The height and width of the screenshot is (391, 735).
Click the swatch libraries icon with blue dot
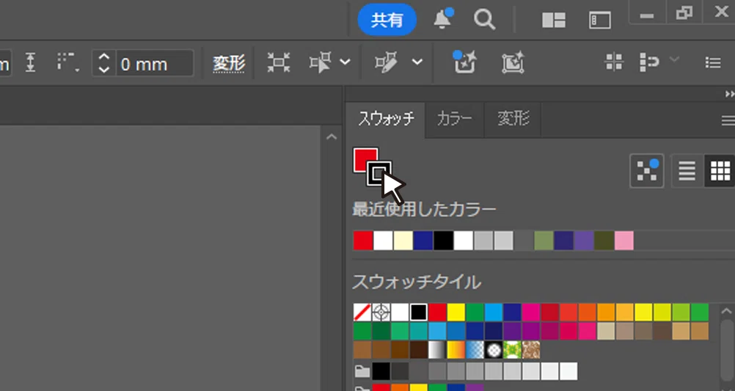click(647, 171)
